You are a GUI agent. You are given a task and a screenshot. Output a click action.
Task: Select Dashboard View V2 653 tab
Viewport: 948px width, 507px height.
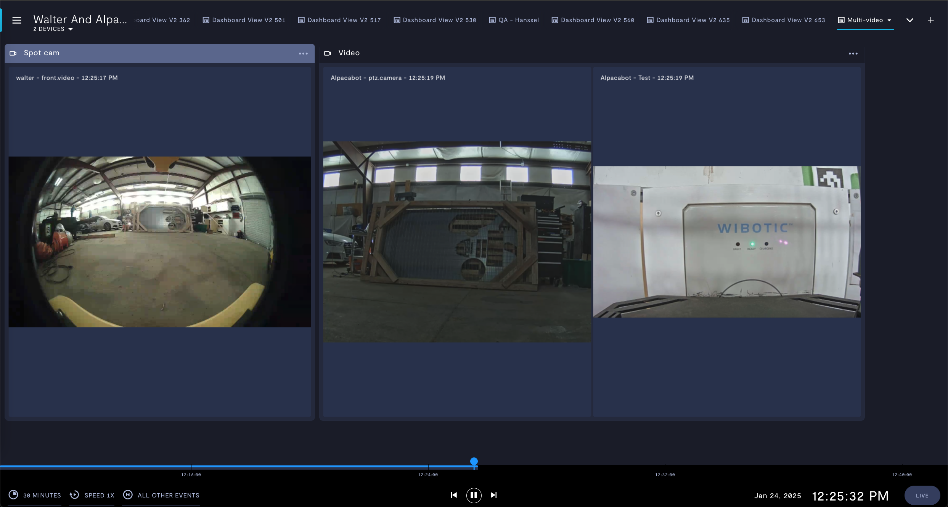784,20
